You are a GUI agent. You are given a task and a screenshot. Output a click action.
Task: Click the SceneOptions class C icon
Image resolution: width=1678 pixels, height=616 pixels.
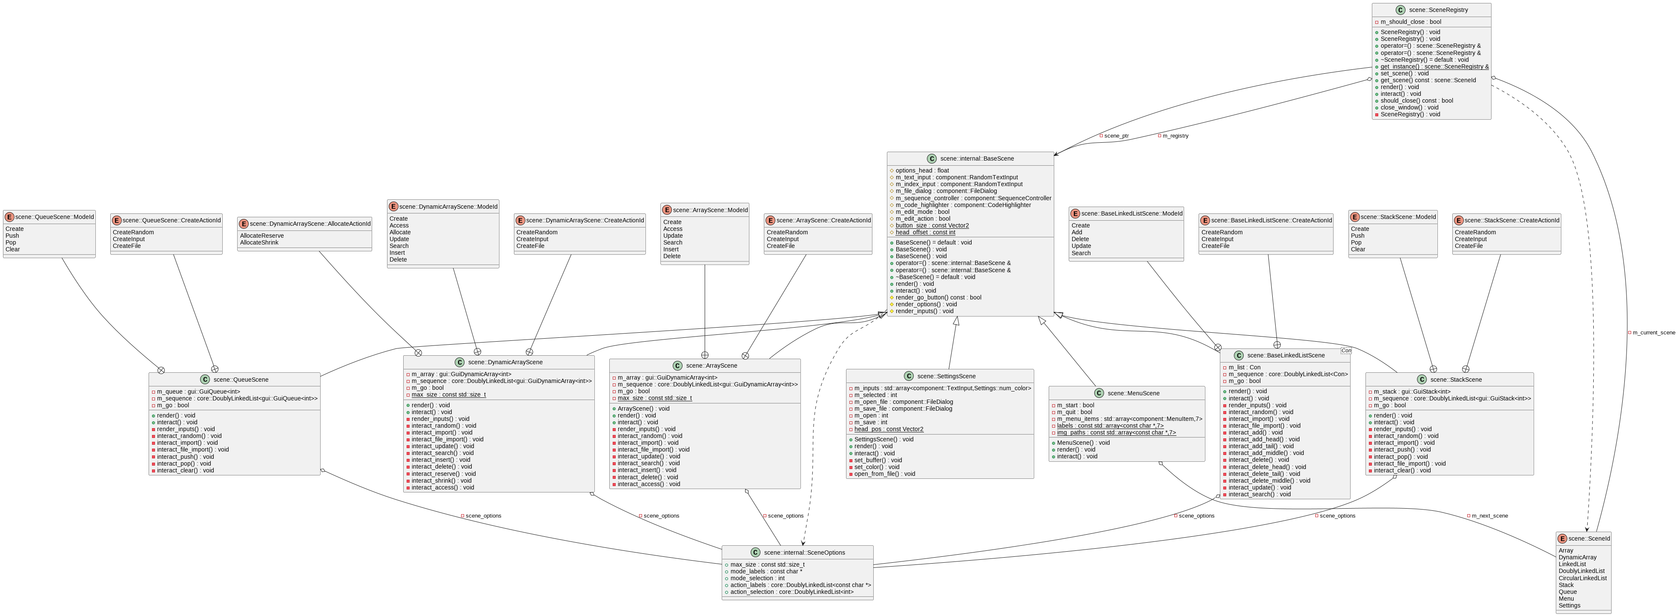[x=756, y=553]
